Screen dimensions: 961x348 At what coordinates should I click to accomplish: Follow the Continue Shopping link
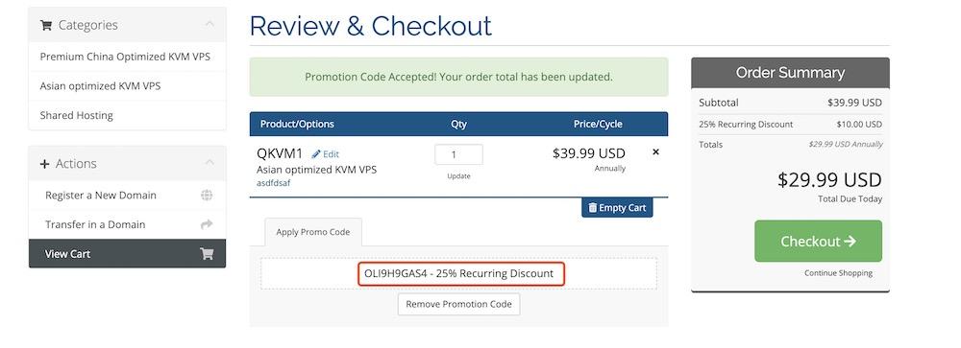838,273
